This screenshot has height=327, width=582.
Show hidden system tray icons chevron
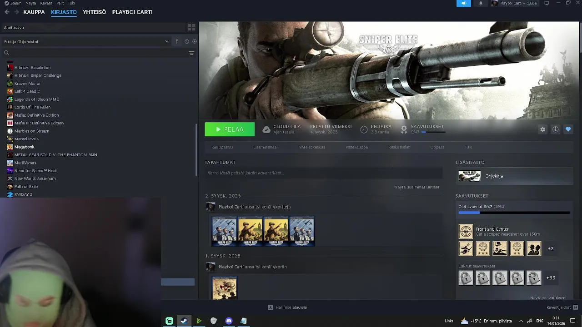click(521, 321)
